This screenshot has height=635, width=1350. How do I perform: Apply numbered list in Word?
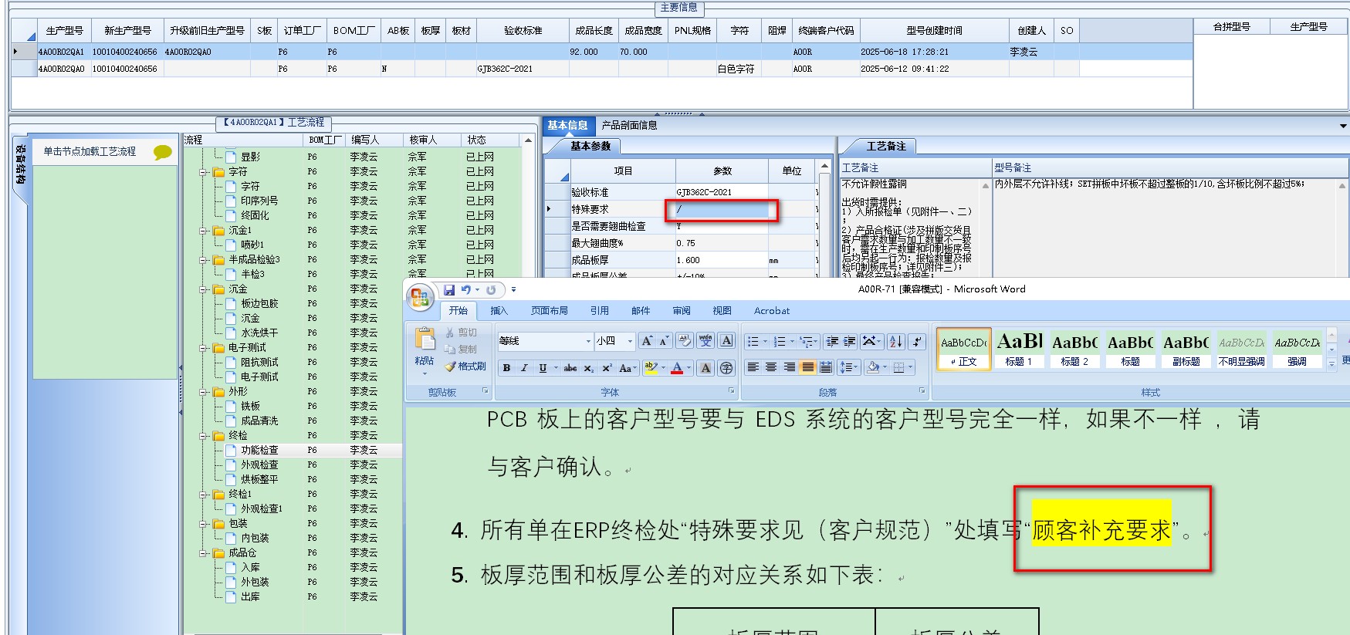click(x=779, y=342)
